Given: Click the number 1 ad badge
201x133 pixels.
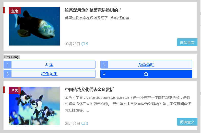Looking at the screenshot, I should pyautogui.click(x=8, y=65).
